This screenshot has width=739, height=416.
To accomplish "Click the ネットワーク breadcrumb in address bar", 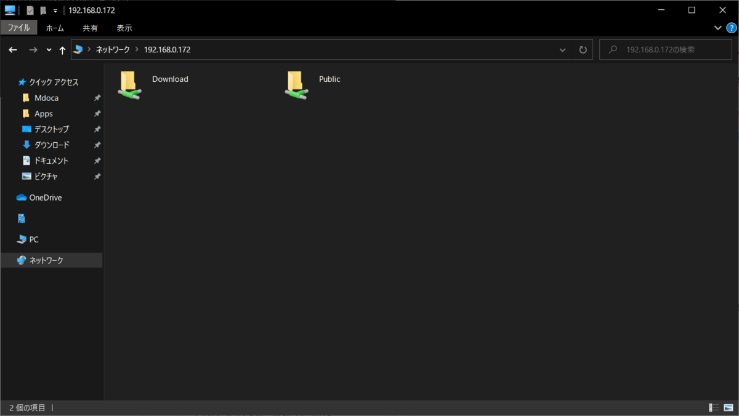I will 113,50.
